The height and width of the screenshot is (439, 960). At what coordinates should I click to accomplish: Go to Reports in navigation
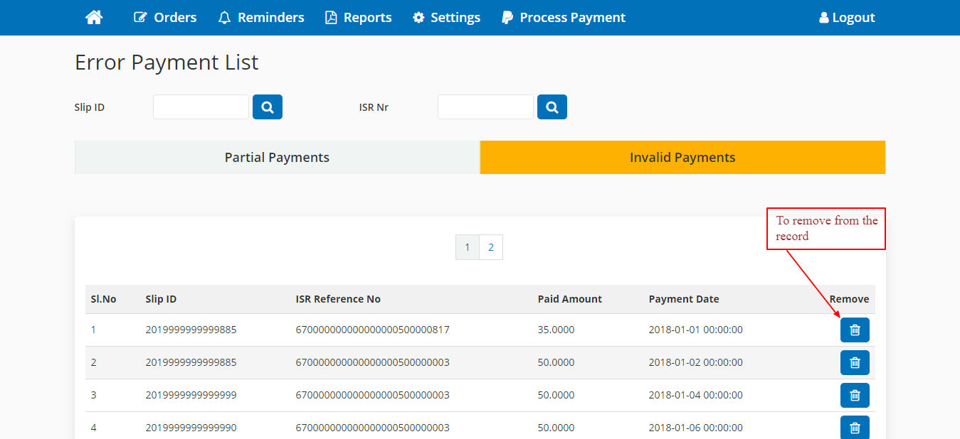tap(359, 18)
